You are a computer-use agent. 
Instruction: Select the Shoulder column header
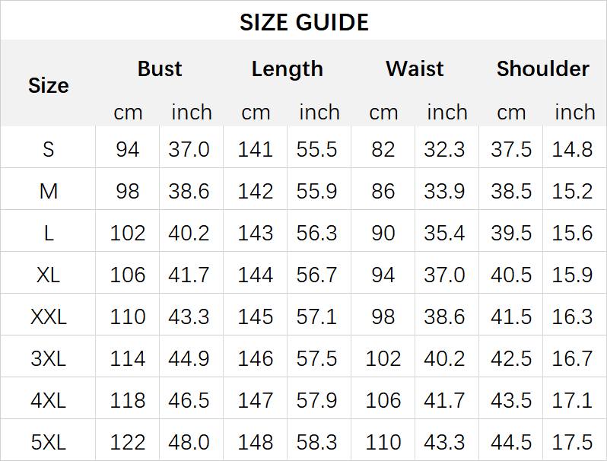point(542,69)
